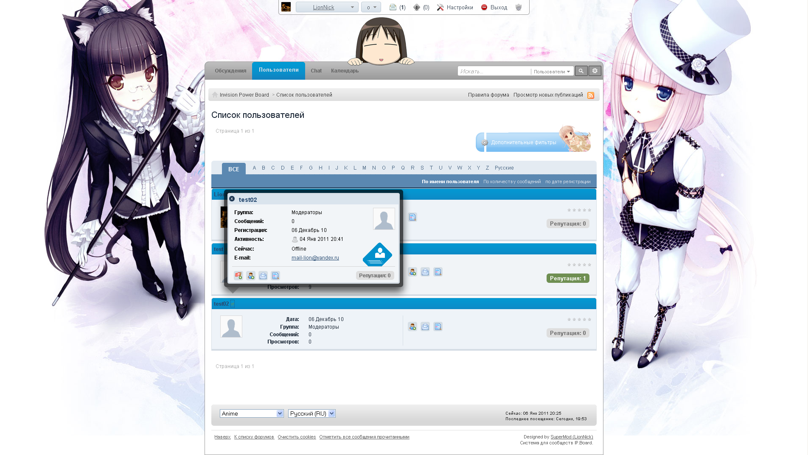Sort by По имени пользователя
Image resolution: width=808 pixels, height=455 pixels.
(450, 181)
